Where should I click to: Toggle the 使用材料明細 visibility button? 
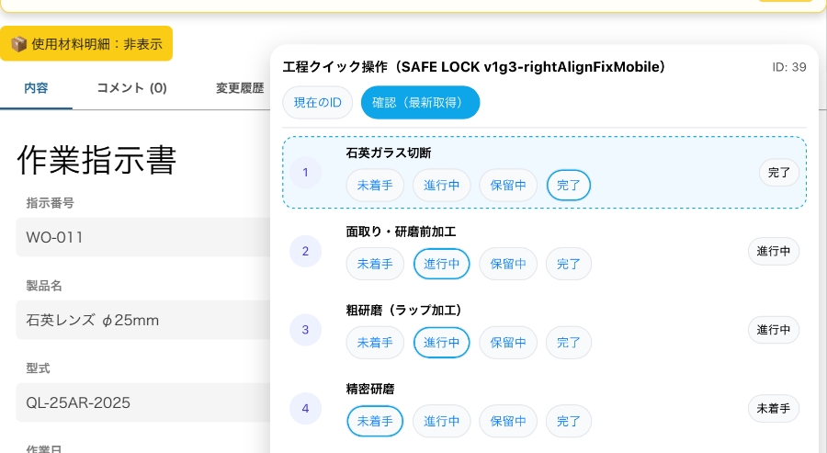pos(86,43)
